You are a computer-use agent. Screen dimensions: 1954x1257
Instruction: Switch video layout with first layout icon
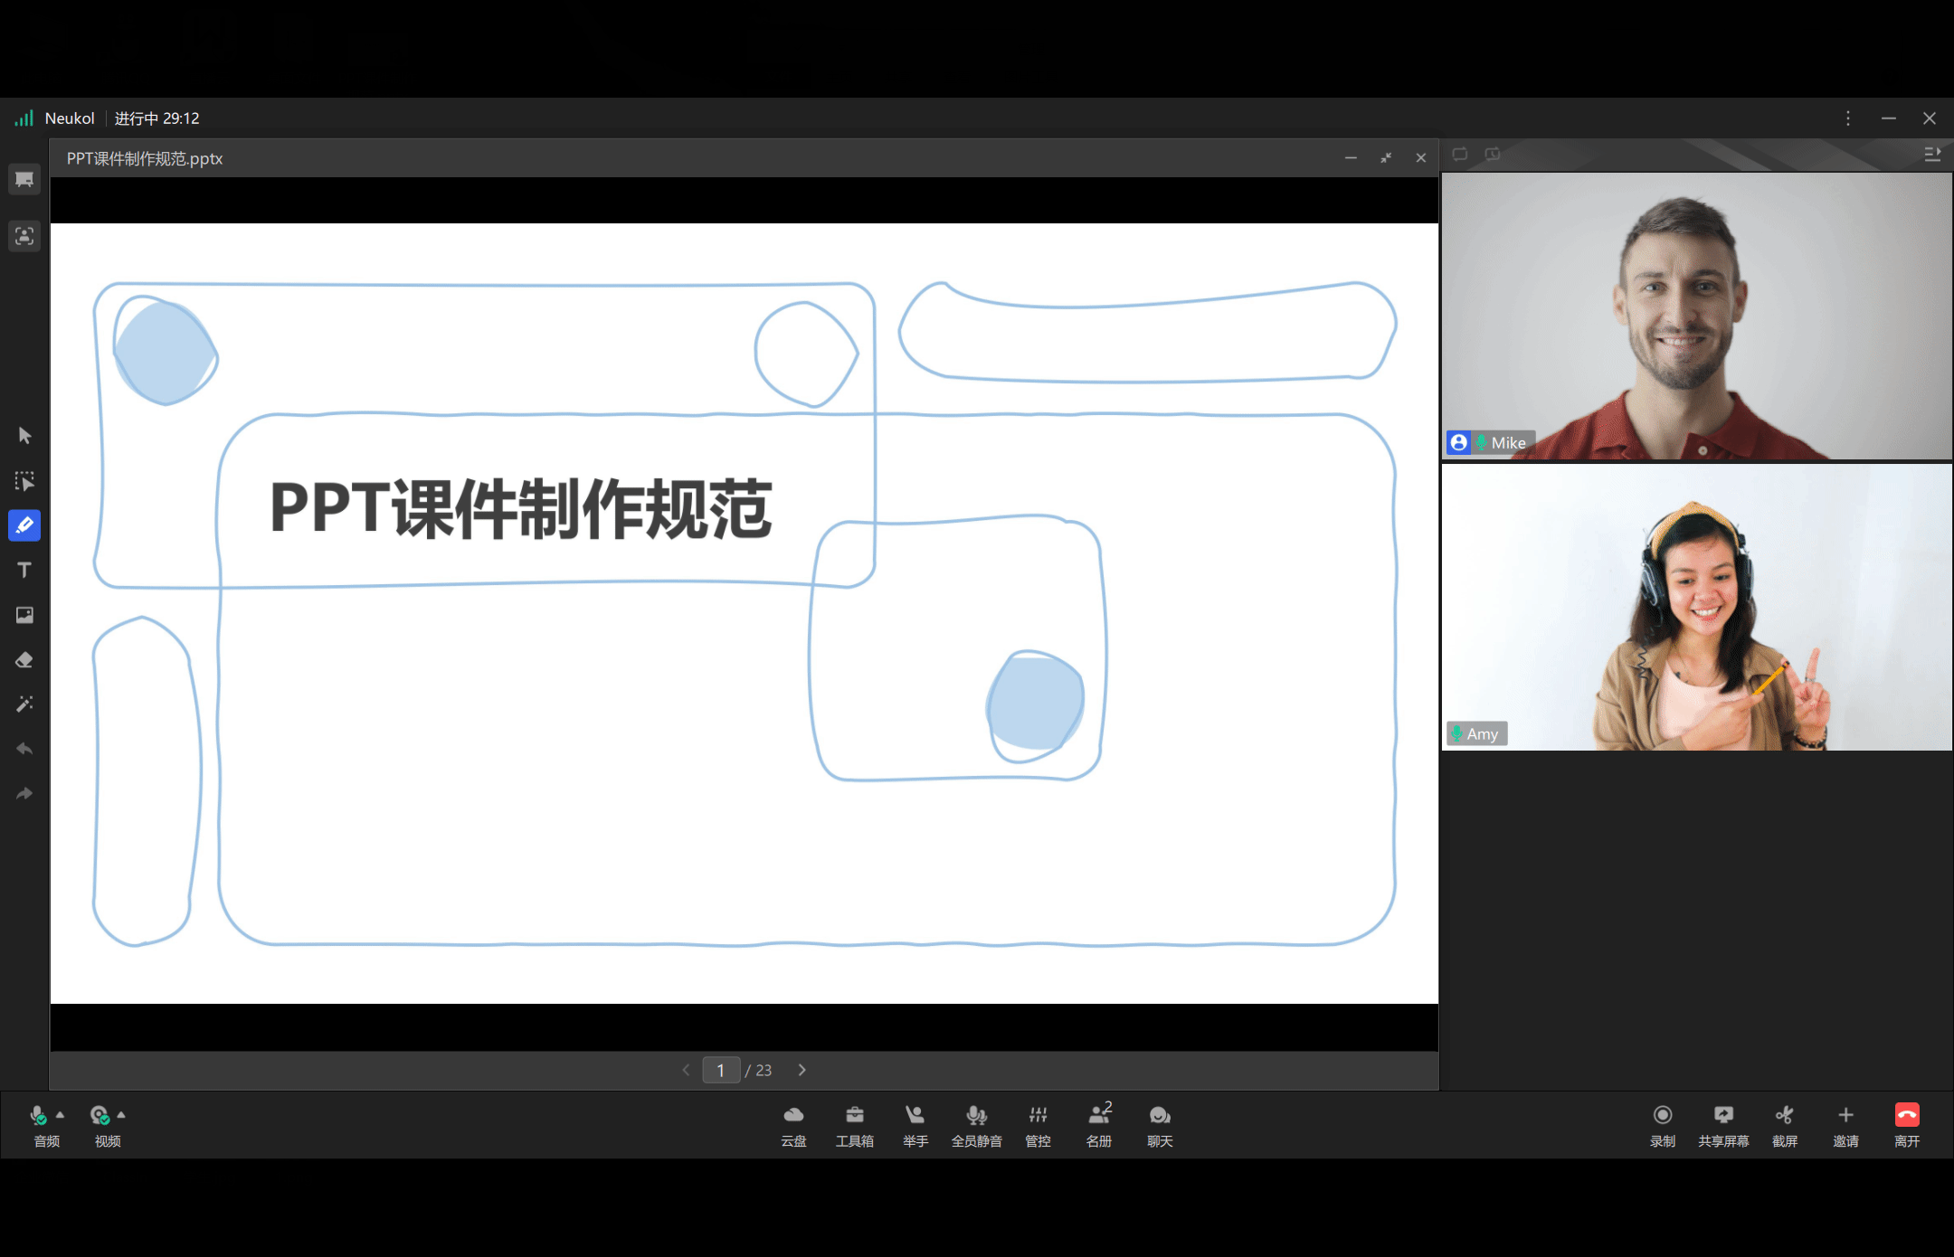[1460, 155]
